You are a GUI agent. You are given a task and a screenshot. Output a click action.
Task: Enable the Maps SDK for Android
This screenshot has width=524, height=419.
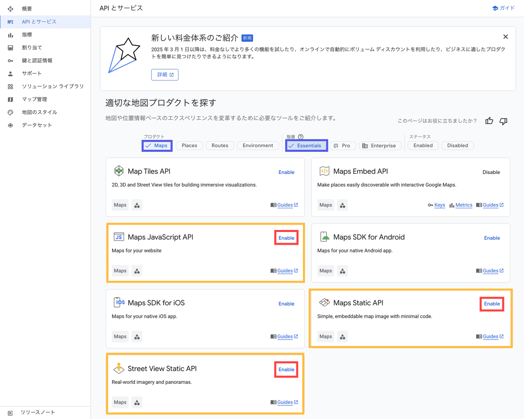point(492,238)
